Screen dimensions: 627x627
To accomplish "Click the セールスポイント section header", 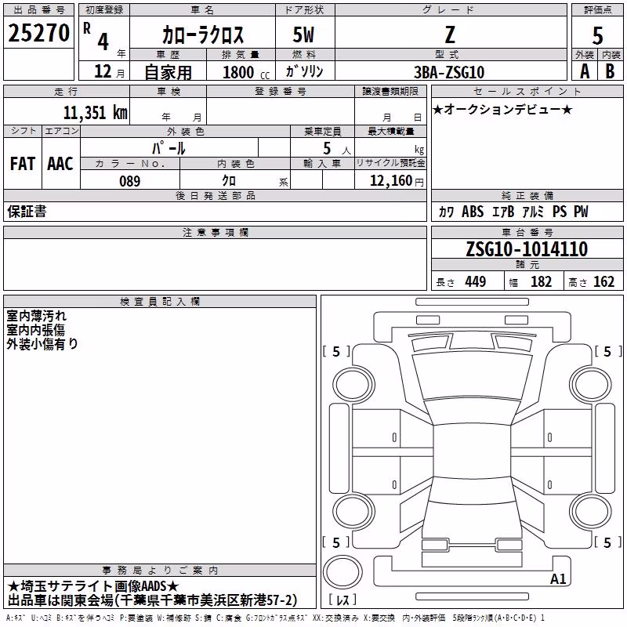I will [527, 91].
